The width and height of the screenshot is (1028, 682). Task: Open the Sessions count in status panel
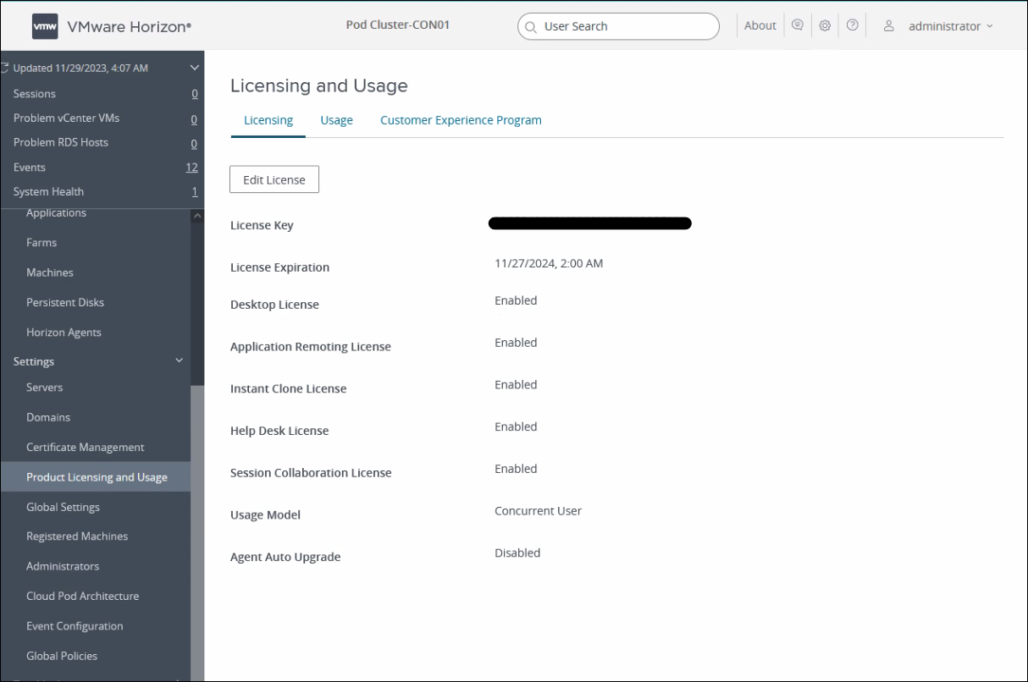tap(193, 93)
